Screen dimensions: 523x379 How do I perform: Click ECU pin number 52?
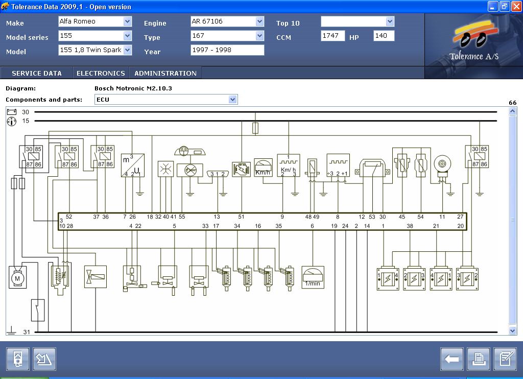(x=69, y=217)
